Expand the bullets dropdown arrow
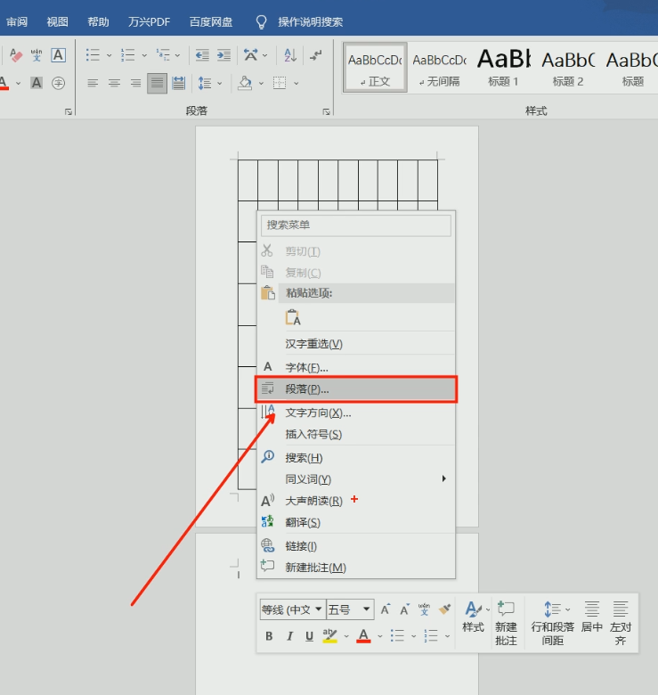The height and width of the screenshot is (695, 658). [x=109, y=55]
